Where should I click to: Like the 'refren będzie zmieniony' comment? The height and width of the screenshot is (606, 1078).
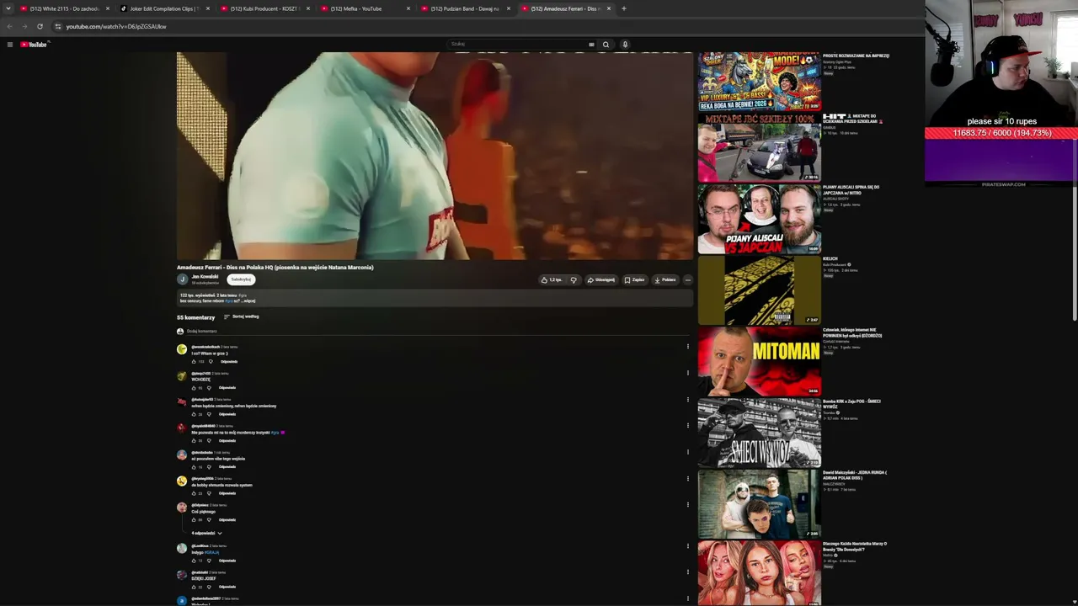[194, 414]
